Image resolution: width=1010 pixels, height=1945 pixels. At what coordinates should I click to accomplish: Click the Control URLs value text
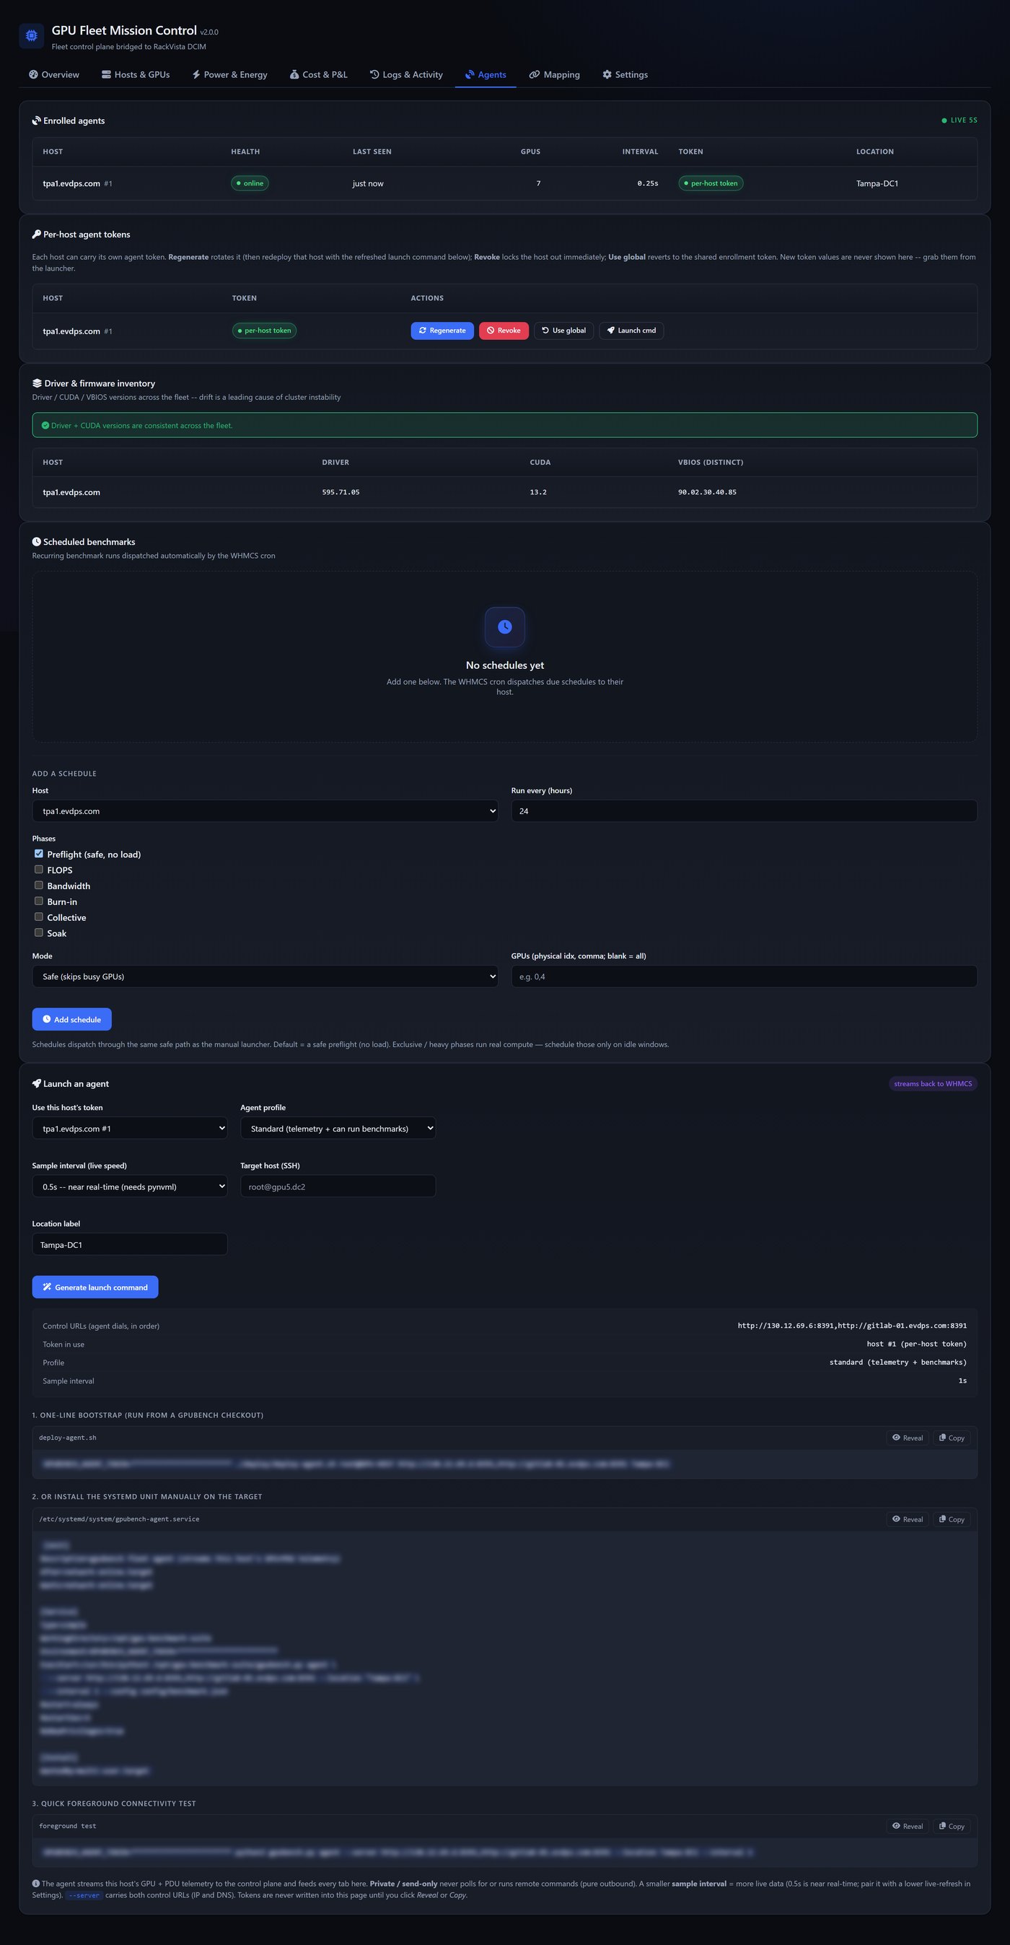click(x=851, y=1326)
